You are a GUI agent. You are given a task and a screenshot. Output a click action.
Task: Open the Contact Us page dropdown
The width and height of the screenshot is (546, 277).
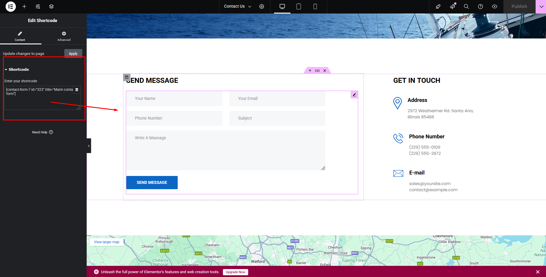(237, 6)
